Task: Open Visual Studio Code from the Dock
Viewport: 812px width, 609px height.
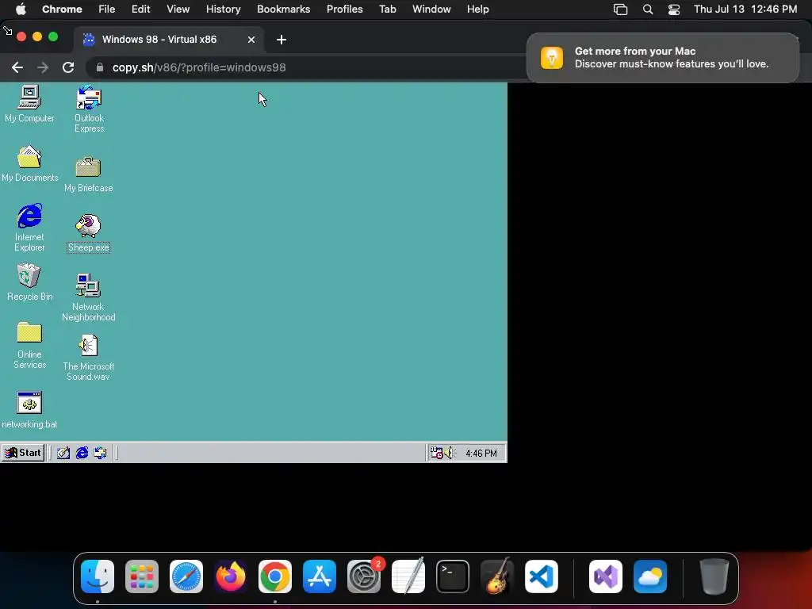Action: pyautogui.click(x=542, y=576)
